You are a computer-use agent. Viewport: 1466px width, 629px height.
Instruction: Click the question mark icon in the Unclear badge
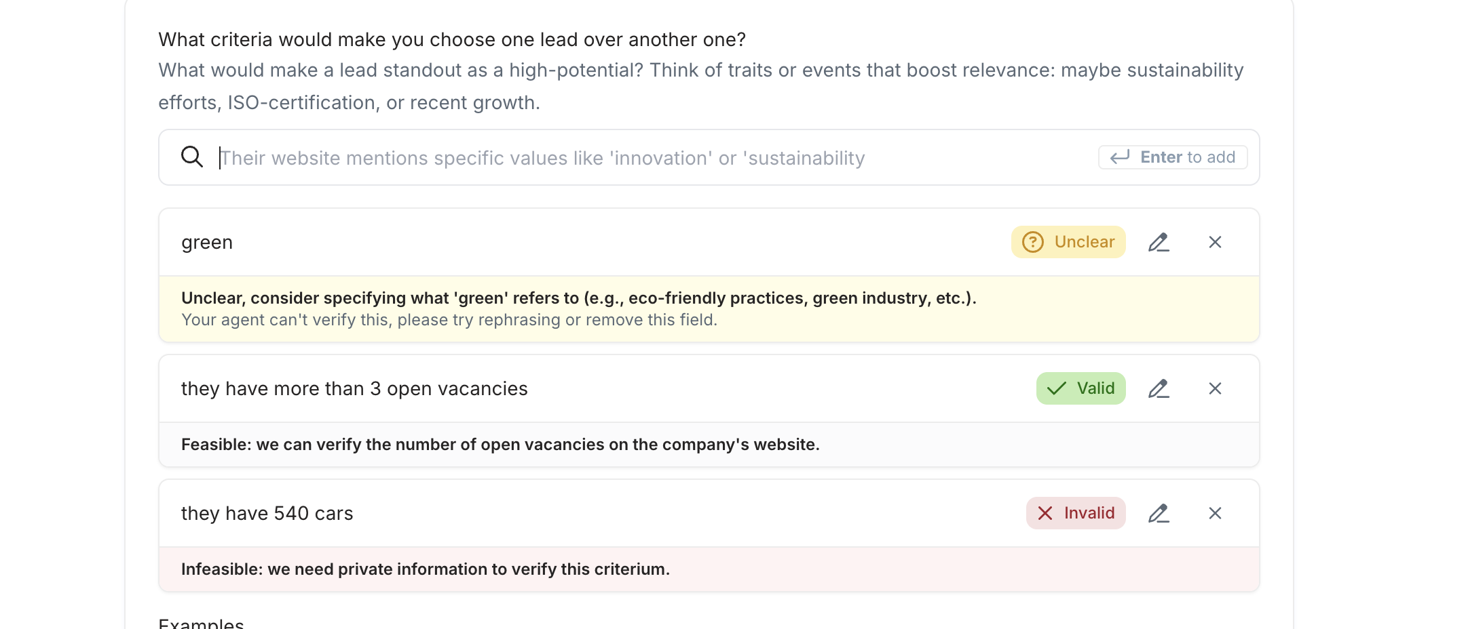pyautogui.click(x=1033, y=242)
